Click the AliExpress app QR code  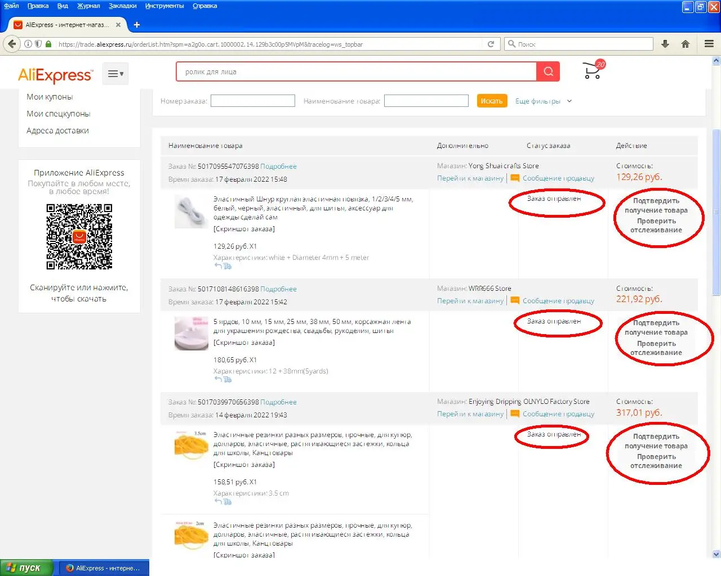79,236
